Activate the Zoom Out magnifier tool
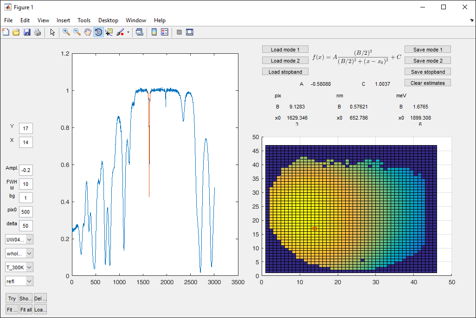 [77, 32]
